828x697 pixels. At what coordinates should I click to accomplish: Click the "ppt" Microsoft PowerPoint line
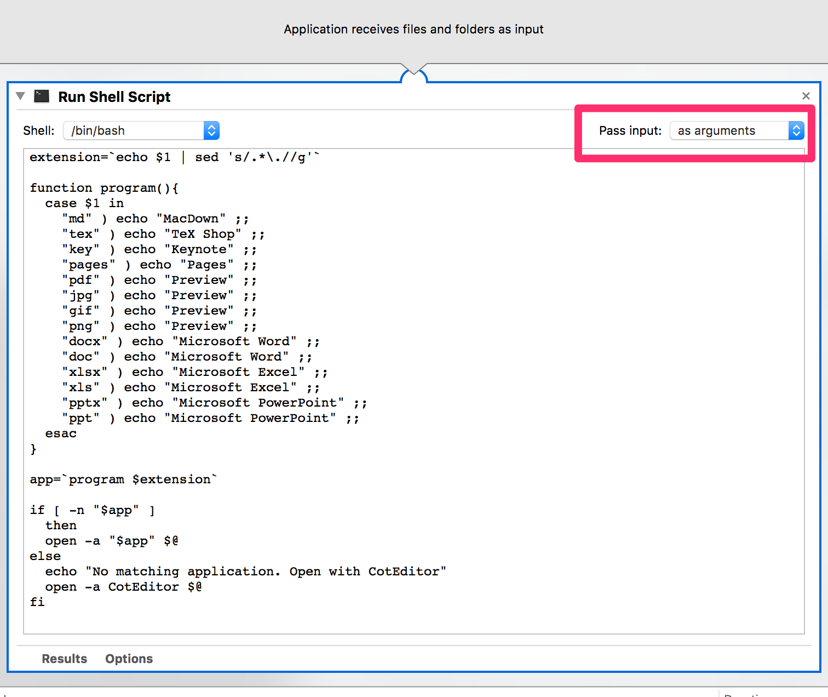click(x=210, y=418)
